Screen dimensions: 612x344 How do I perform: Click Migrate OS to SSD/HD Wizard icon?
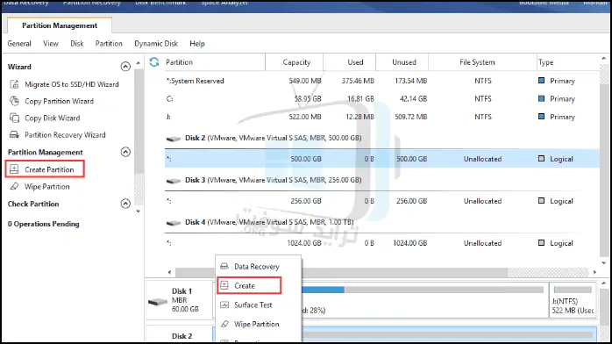[14, 84]
